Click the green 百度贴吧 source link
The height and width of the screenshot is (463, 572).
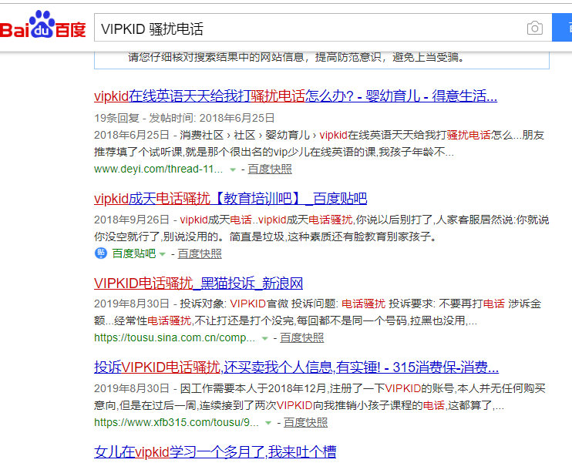pyautogui.click(x=134, y=253)
